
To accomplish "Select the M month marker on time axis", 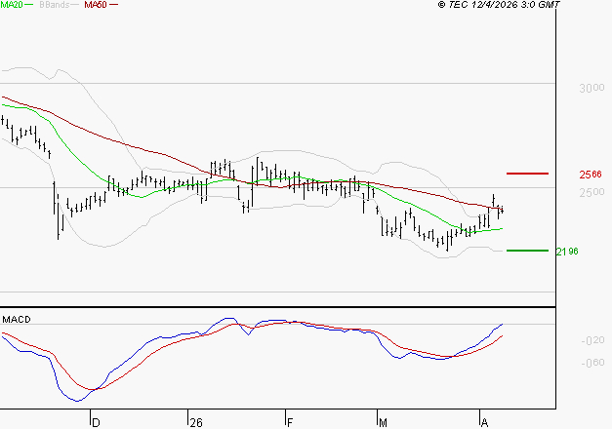I will pyautogui.click(x=384, y=422).
